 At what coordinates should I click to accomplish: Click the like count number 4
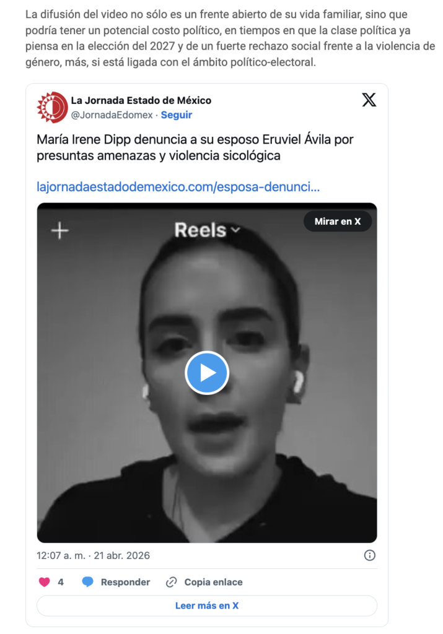[61, 582]
